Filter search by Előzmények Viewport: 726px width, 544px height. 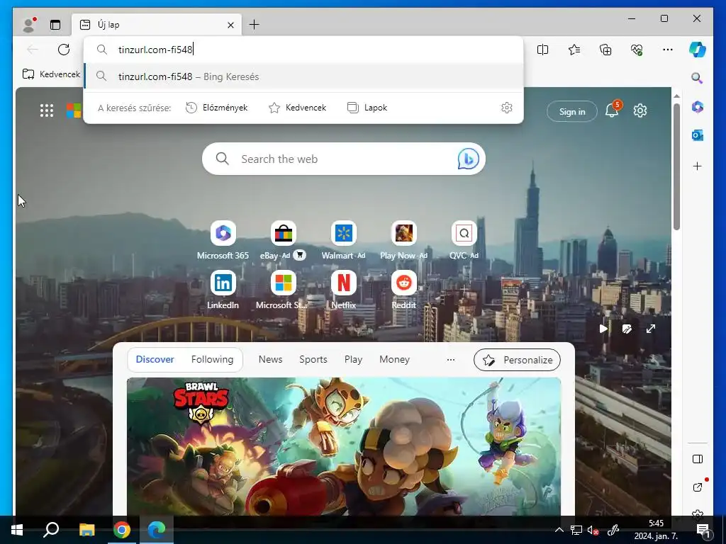(x=217, y=108)
